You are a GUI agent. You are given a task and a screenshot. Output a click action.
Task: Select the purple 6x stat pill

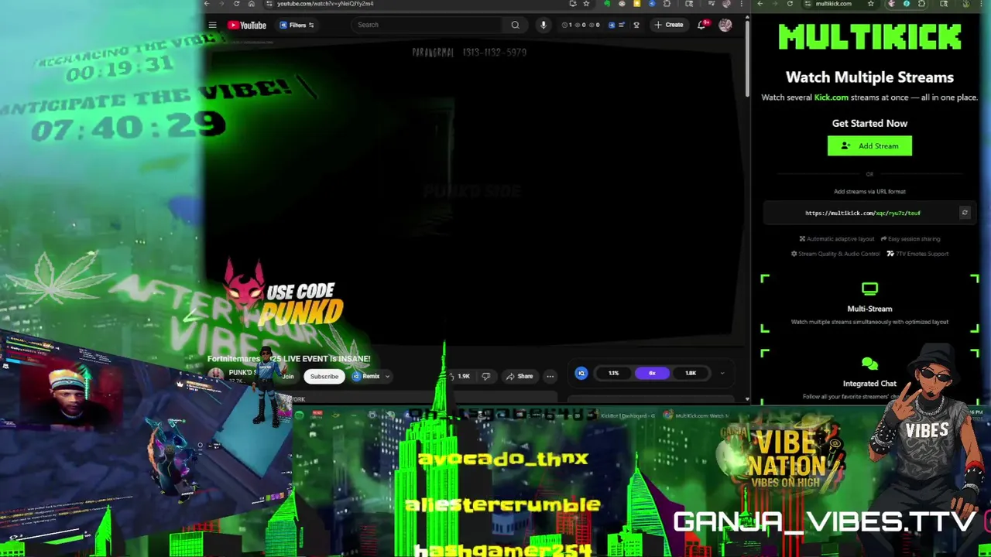point(652,374)
